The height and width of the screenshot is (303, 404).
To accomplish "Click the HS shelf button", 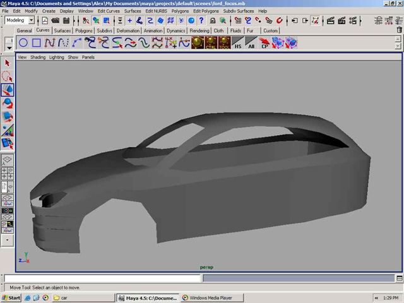I will coord(238,44).
